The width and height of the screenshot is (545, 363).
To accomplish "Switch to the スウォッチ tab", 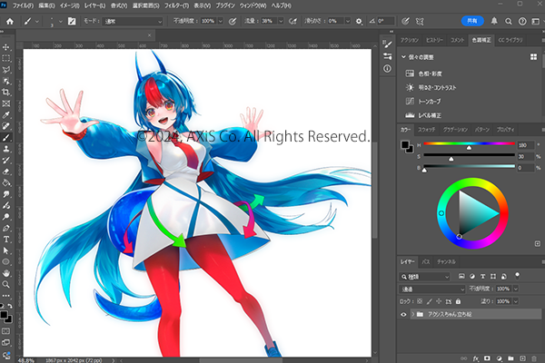I will [426, 130].
